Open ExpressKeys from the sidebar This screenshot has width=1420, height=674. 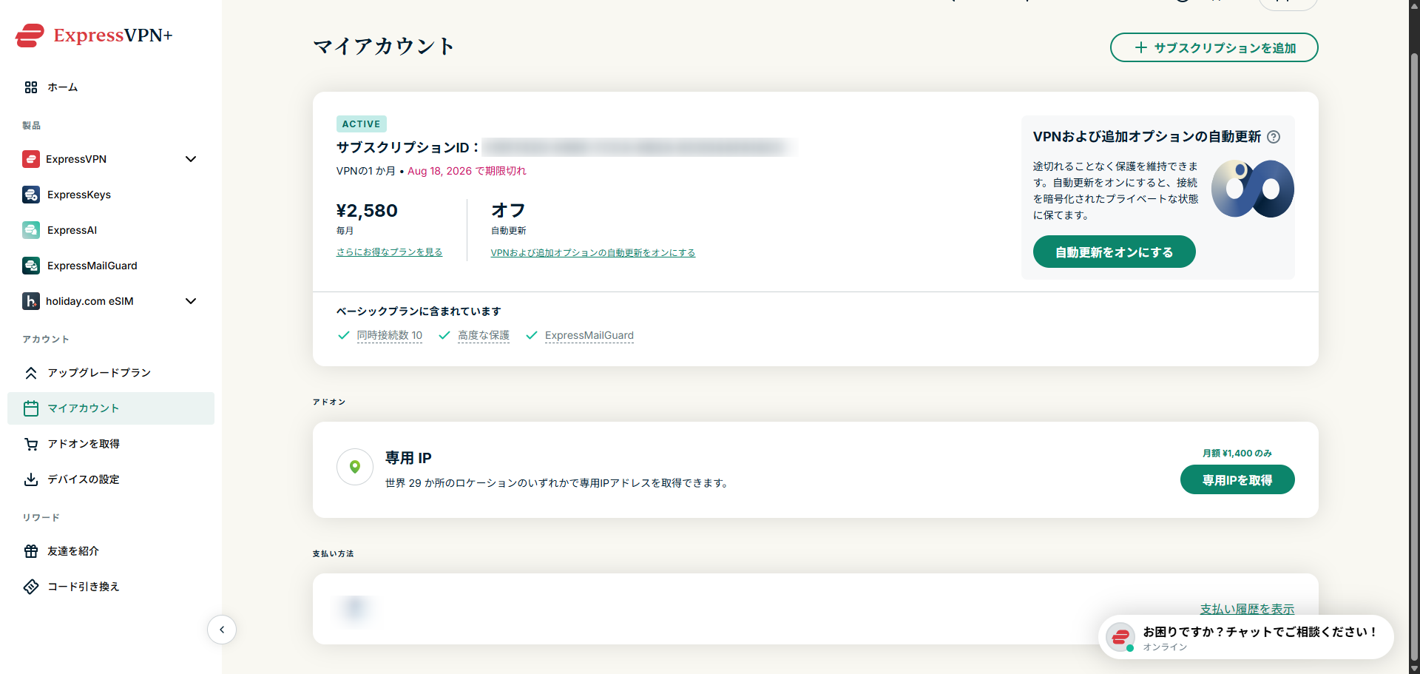[x=111, y=195]
